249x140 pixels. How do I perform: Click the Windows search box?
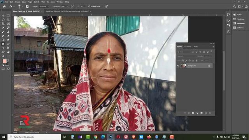(34, 137)
